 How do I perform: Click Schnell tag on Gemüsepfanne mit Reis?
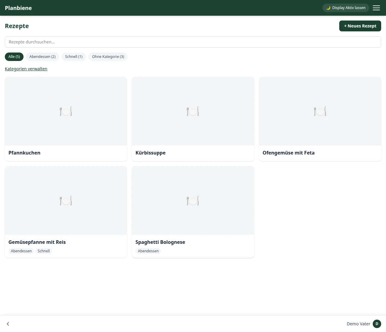[x=44, y=251]
